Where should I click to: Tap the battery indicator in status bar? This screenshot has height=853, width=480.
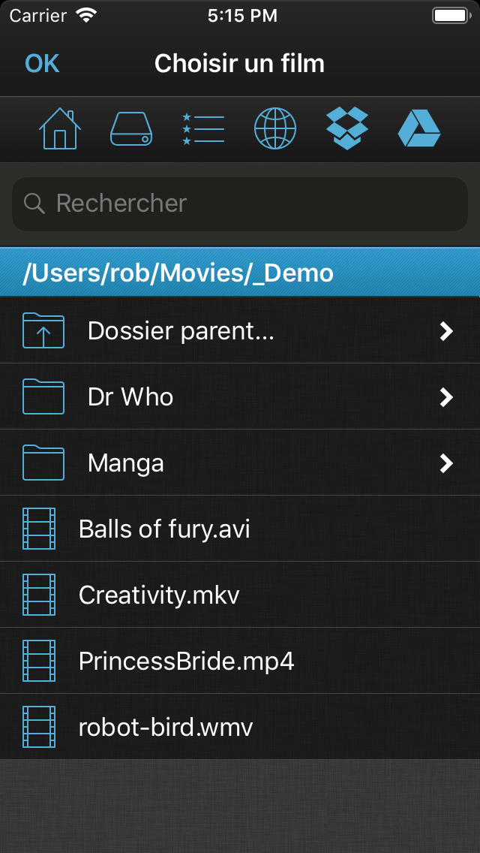[449, 15]
